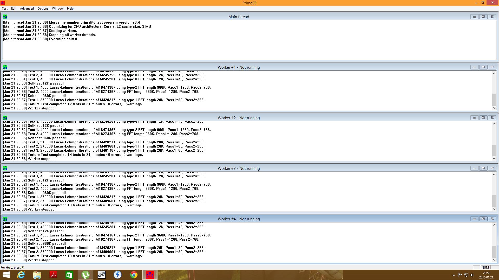Viewport: 499px width, 280px height.
Task: Click the Worker #4 scrollbar thumb
Action: point(494,251)
